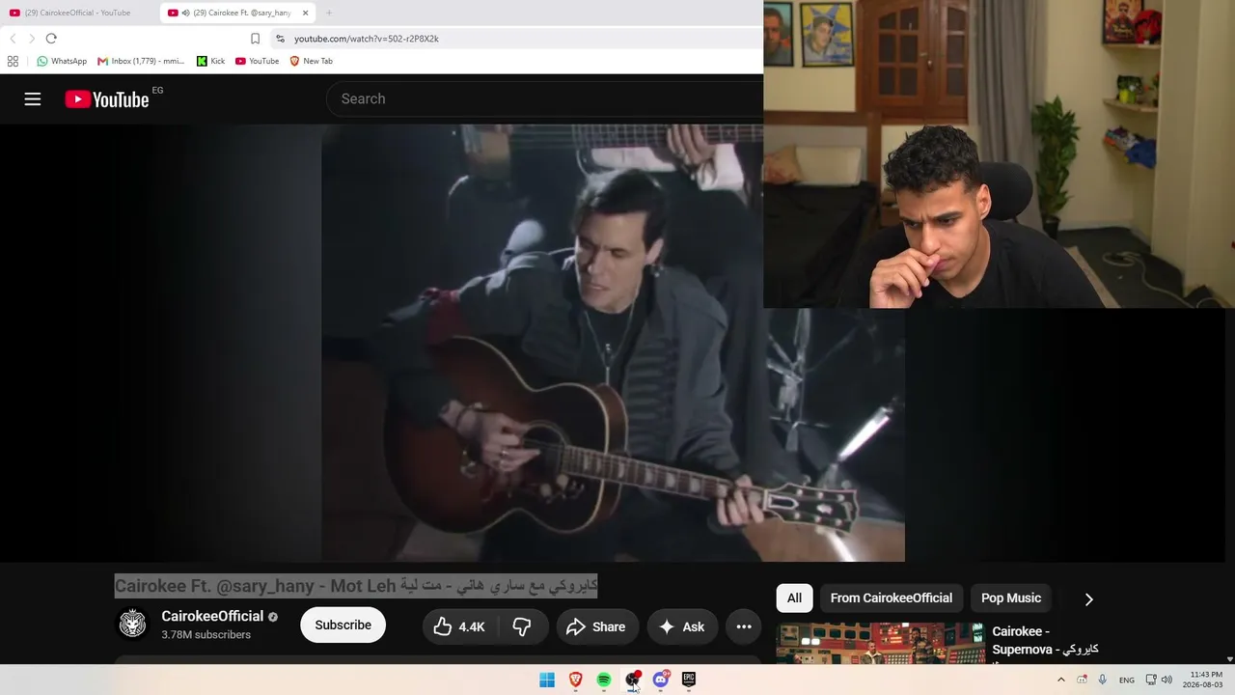Like the video showing 4.4K likes
This screenshot has width=1235, height=695.
460,626
